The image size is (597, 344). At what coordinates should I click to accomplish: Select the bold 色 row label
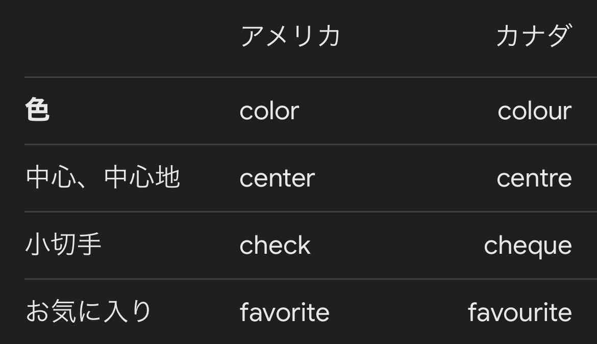pos(37,110)
